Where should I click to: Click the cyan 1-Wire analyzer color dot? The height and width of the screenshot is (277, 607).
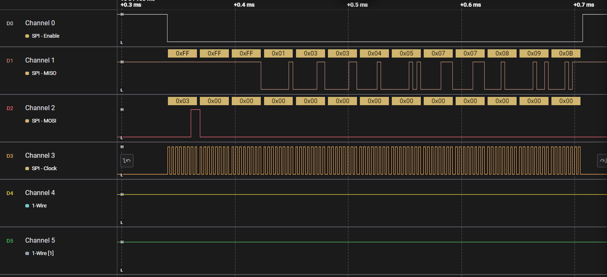click(27, 206)
